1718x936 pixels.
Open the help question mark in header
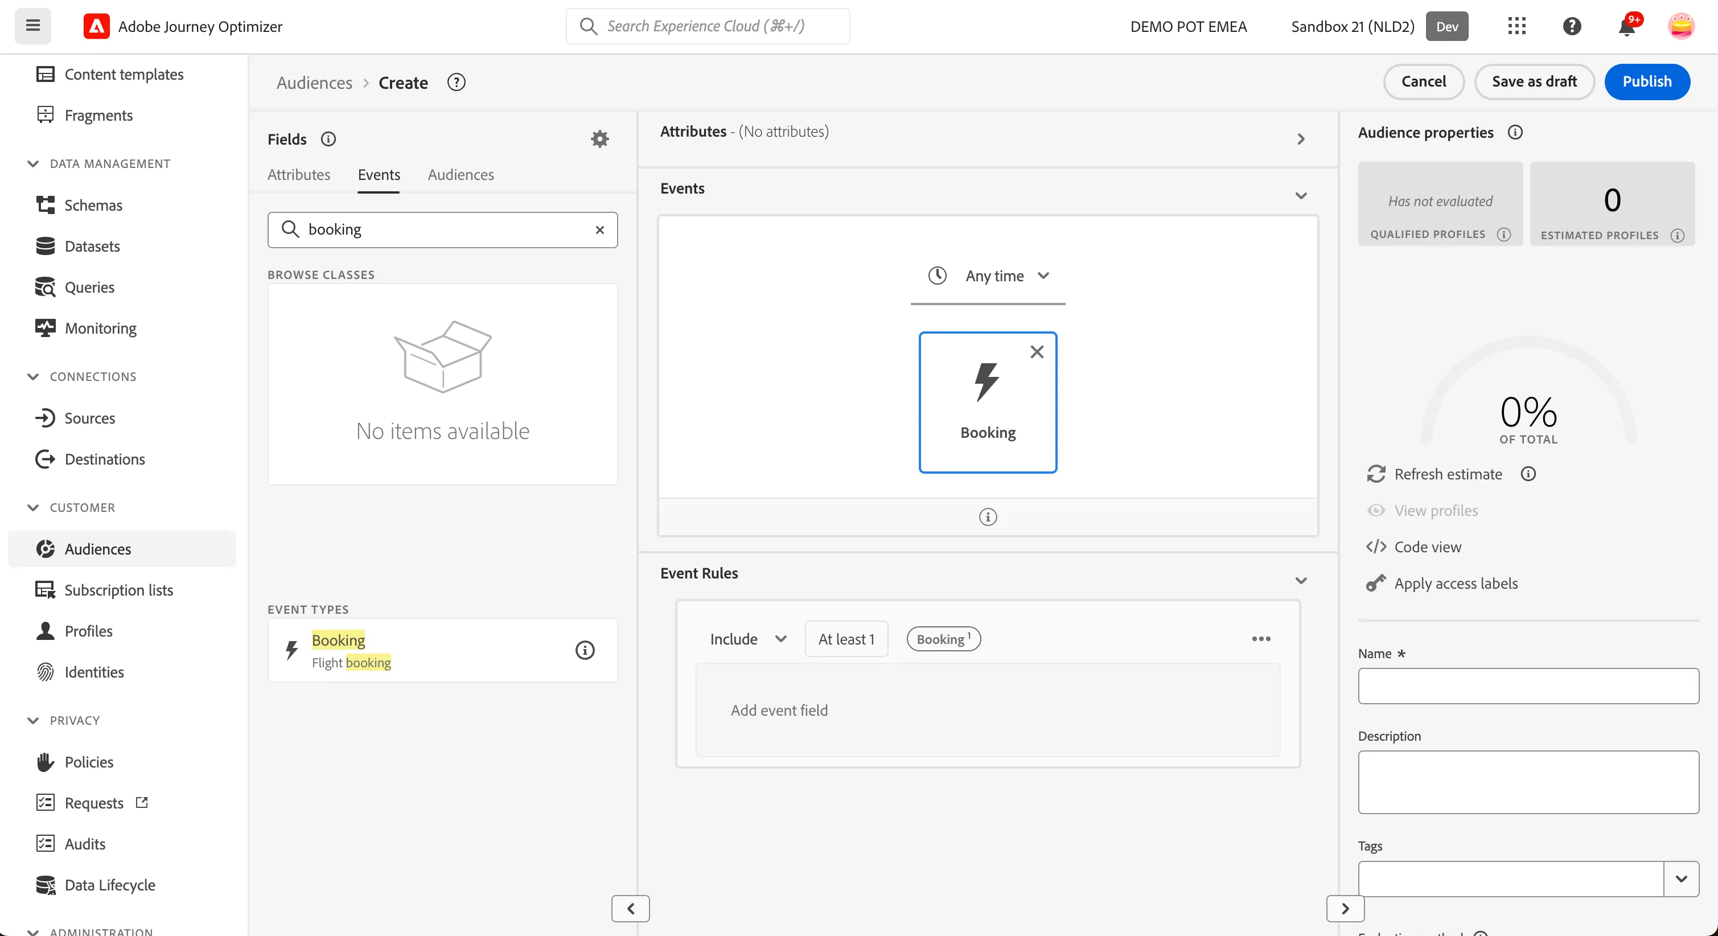(x=1572, y=26)
